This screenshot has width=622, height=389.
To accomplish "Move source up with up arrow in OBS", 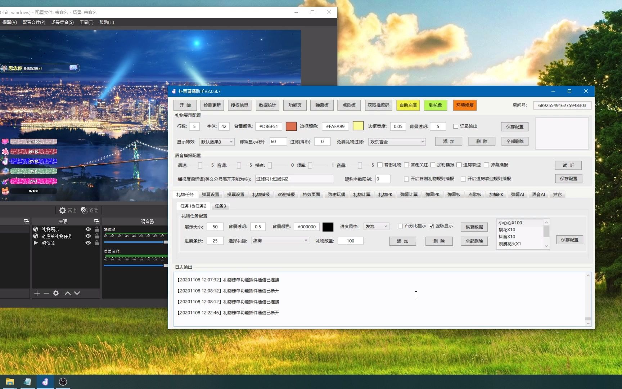I will tap(67, 293).
